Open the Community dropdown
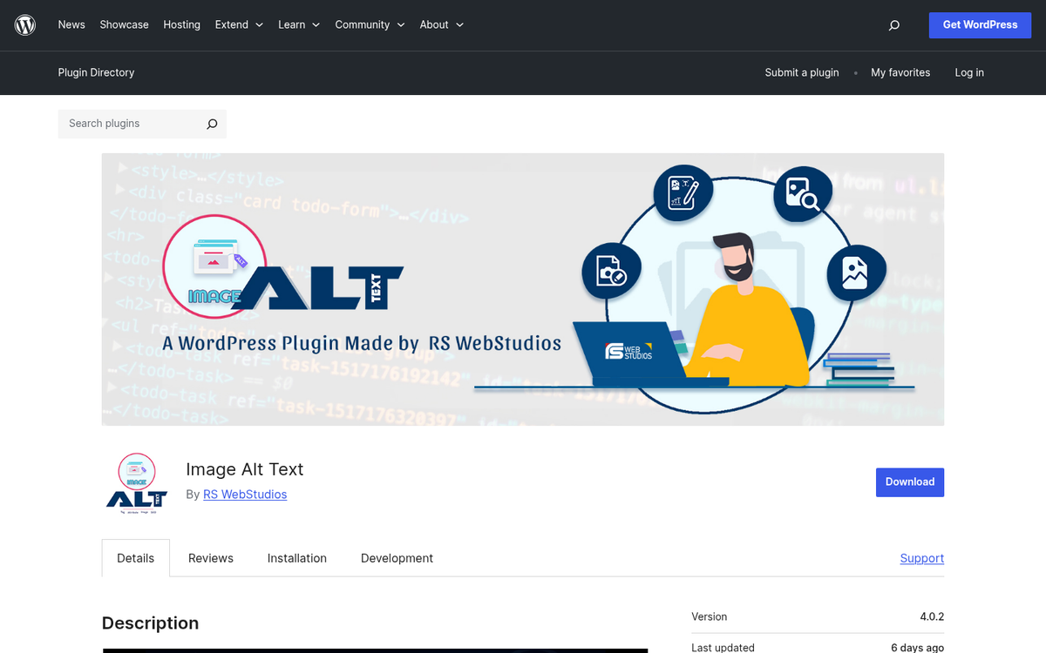The image size is (1046, 653). [x=370, y=24]
